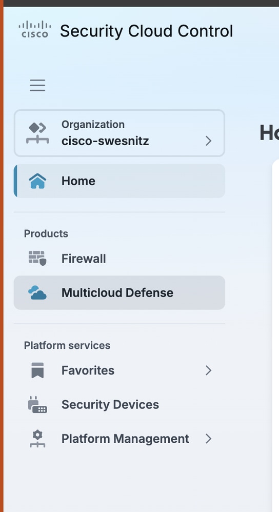The width and height of the screenshot is (279, 512).
Task: Open the Firewall product
Action: click(x=119, y=259)
